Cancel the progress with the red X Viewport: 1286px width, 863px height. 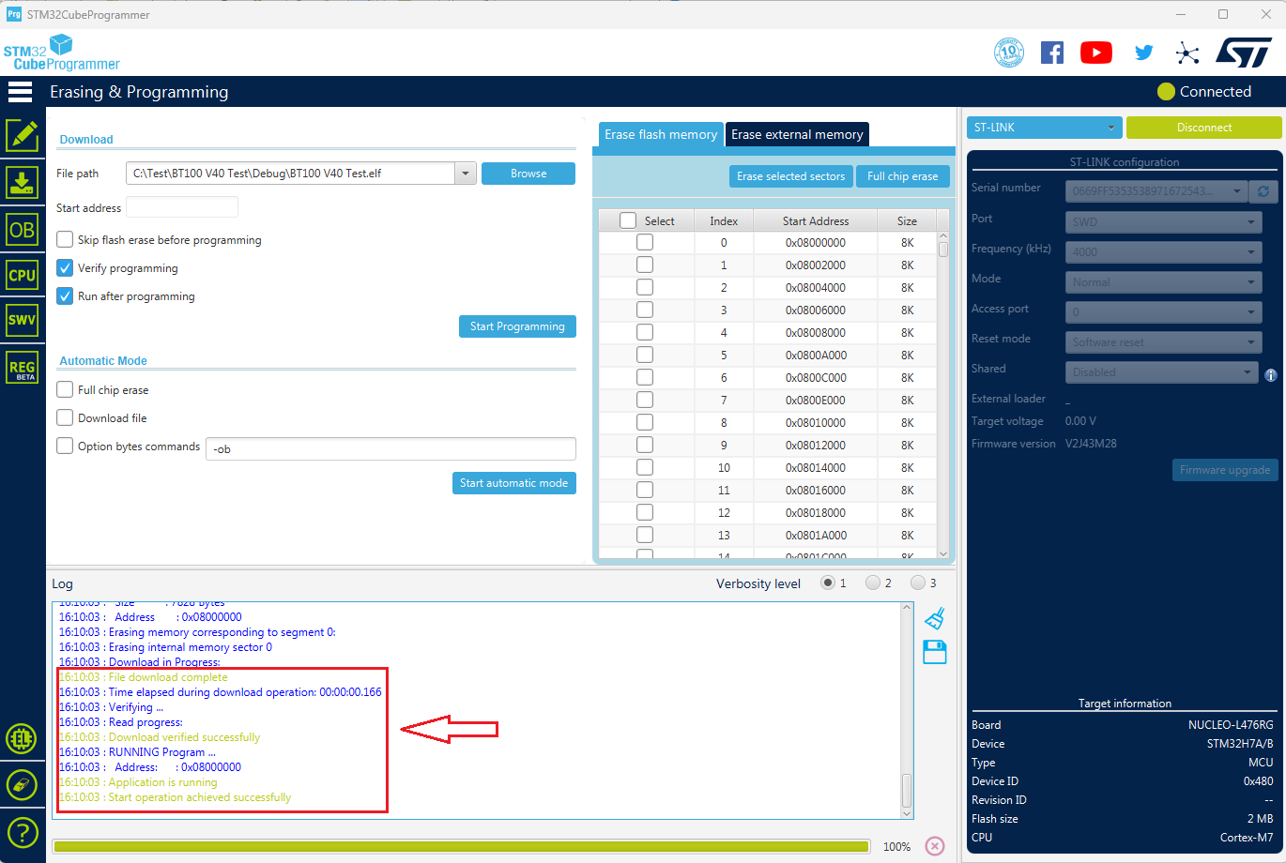pyautogui.click(x=934, y=845)
